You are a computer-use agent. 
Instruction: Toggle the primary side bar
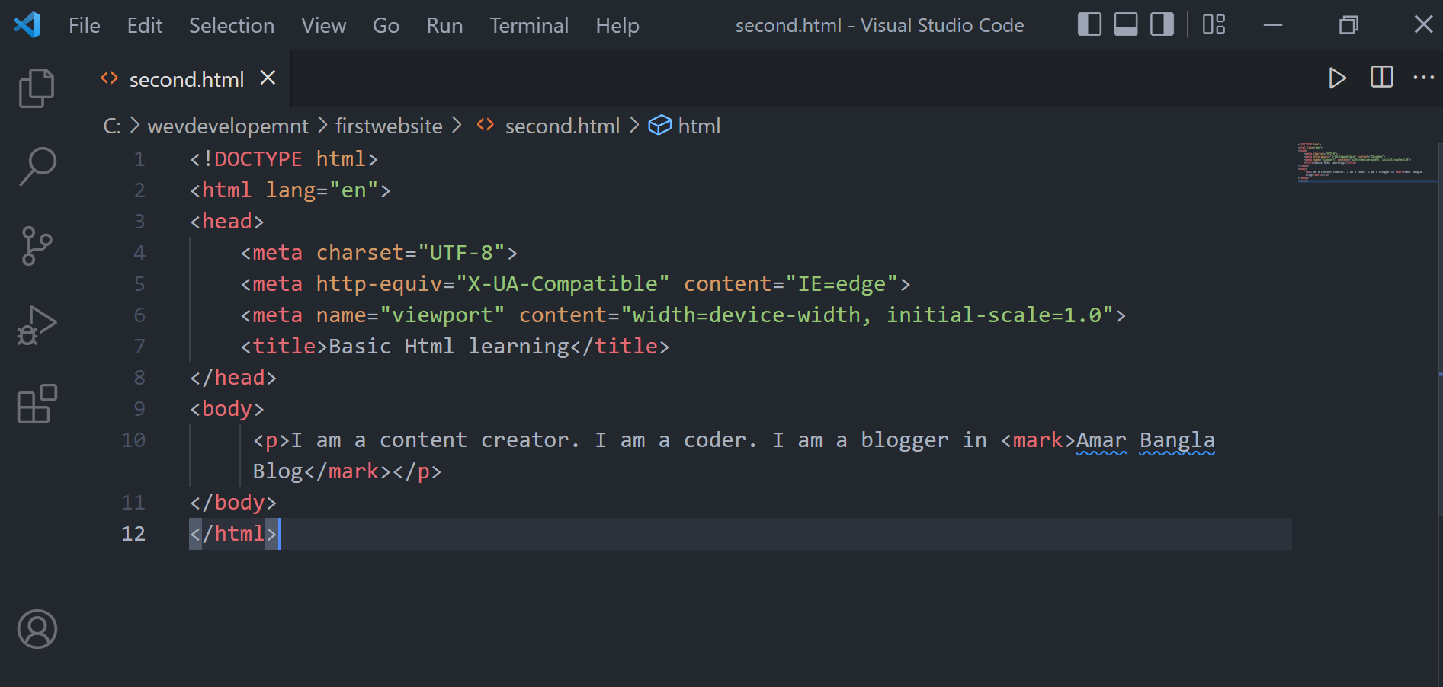coord(1089,25)
